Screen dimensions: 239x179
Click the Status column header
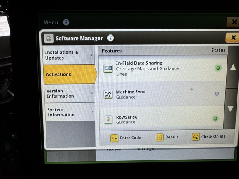(218, 50)
